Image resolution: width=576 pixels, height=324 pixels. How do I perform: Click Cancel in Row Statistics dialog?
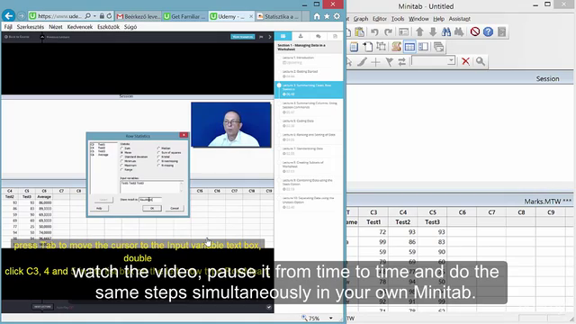pos(175,208)
